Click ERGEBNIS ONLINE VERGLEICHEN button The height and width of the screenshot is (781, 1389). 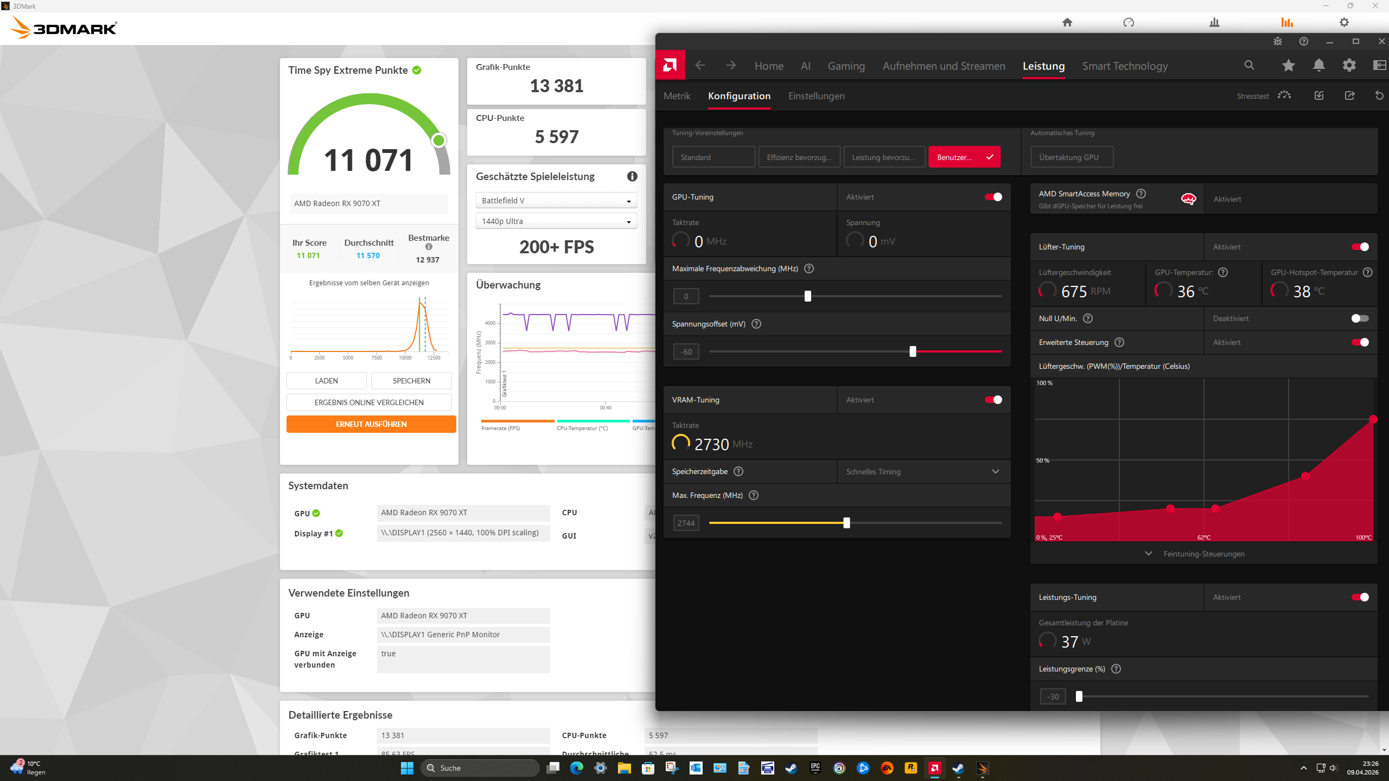(x=369, y=402)
